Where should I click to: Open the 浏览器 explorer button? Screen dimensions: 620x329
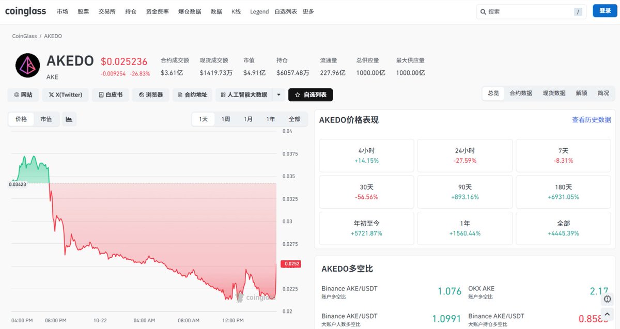pos(150,95)
